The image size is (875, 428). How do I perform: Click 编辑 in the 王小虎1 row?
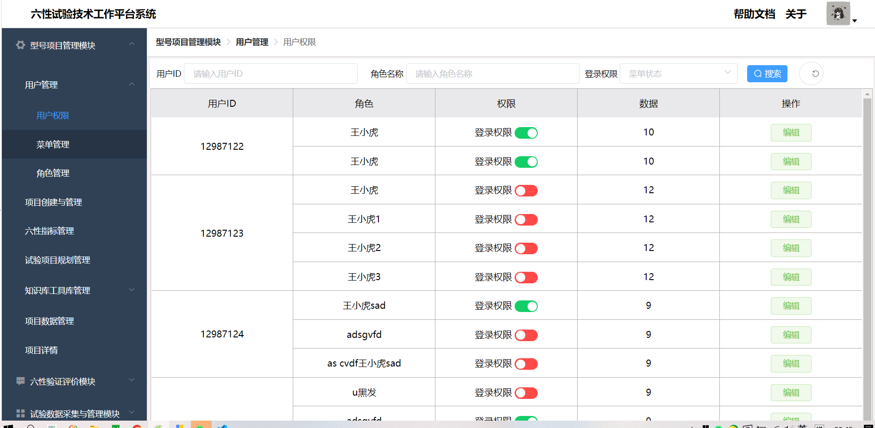(791, 220)
